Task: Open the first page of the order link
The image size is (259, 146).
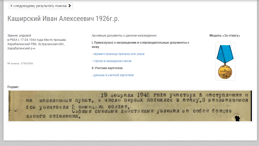Action: point(118,54)
